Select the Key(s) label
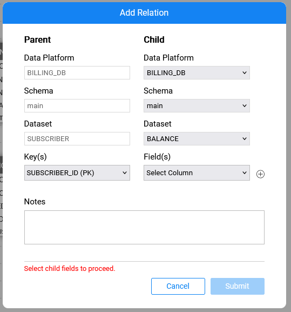291x312 pixels. (35, 157)
